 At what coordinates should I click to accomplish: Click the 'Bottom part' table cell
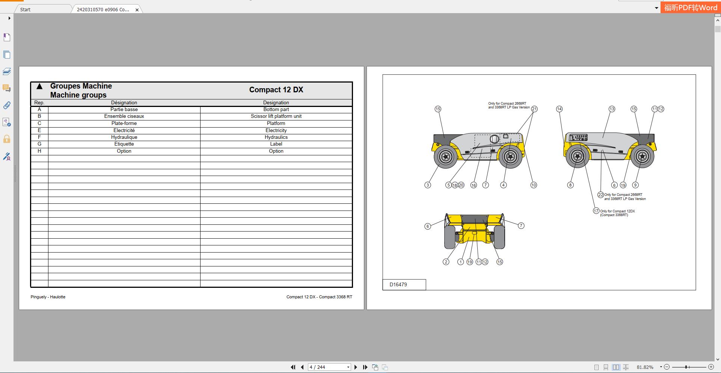click(276, 110)
